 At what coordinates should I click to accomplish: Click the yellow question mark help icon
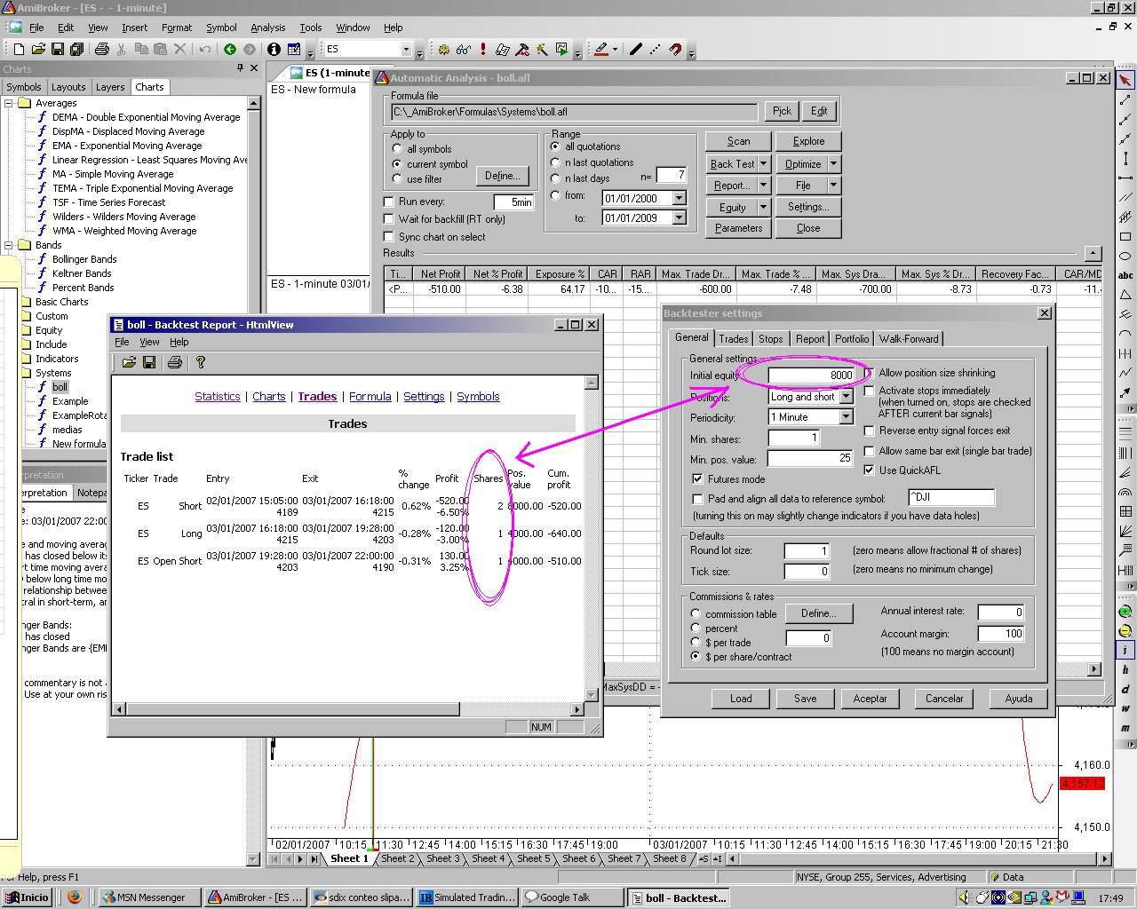pos(201,362)
